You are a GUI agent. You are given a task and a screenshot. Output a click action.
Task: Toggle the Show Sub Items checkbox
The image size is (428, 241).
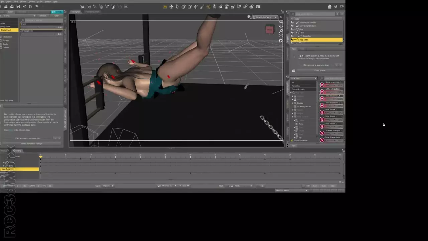pos(292,141)
